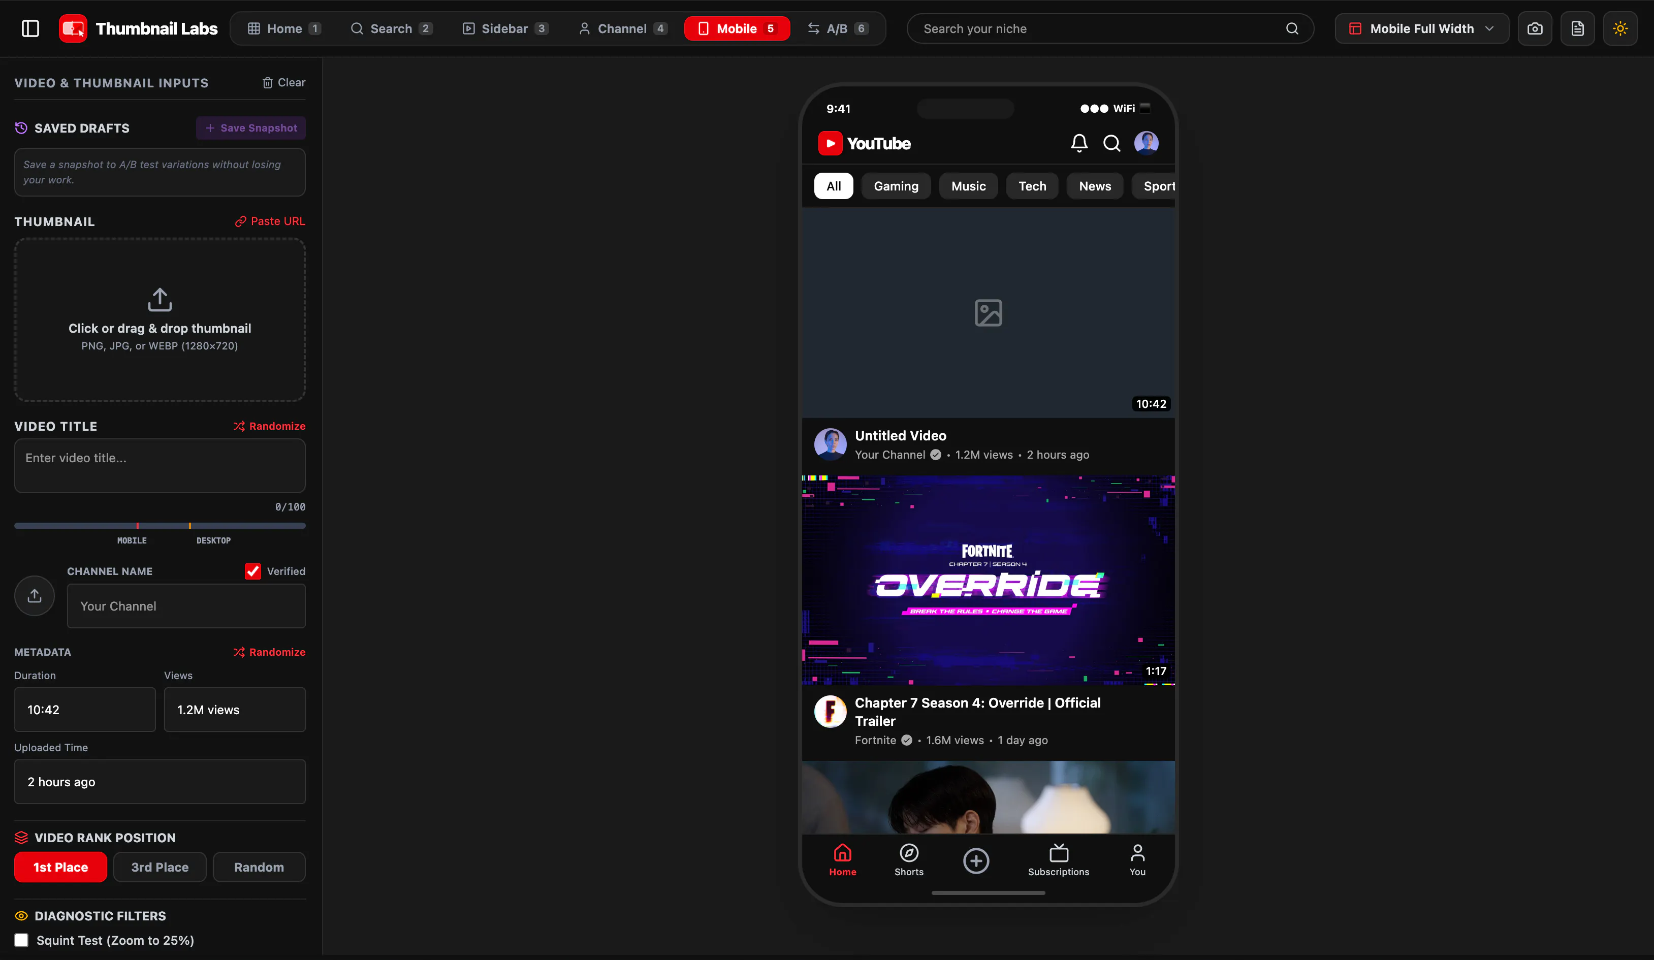This screenshot has height=960, width=1654.
Task: Select the Mobile tab
Action: (737, 28)
